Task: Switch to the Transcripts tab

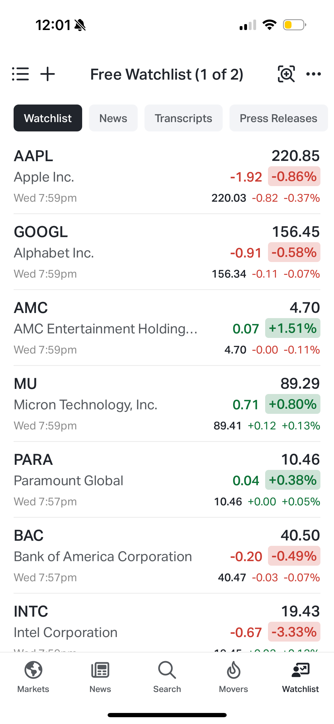Action: pos(183,118)
